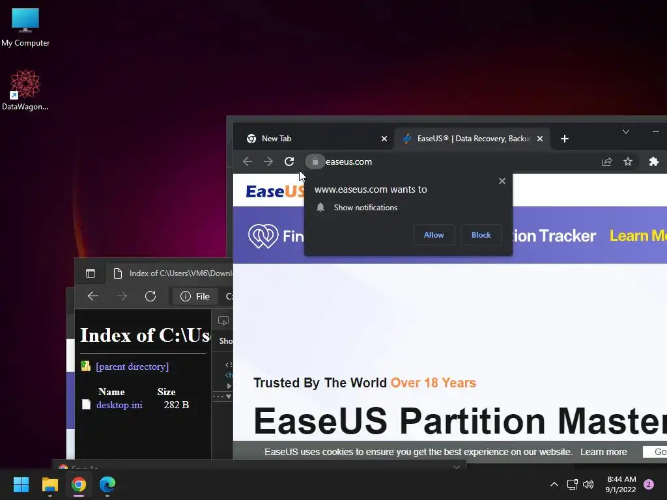Expand the Chrome downloads bar chevron

coord(457,467)
